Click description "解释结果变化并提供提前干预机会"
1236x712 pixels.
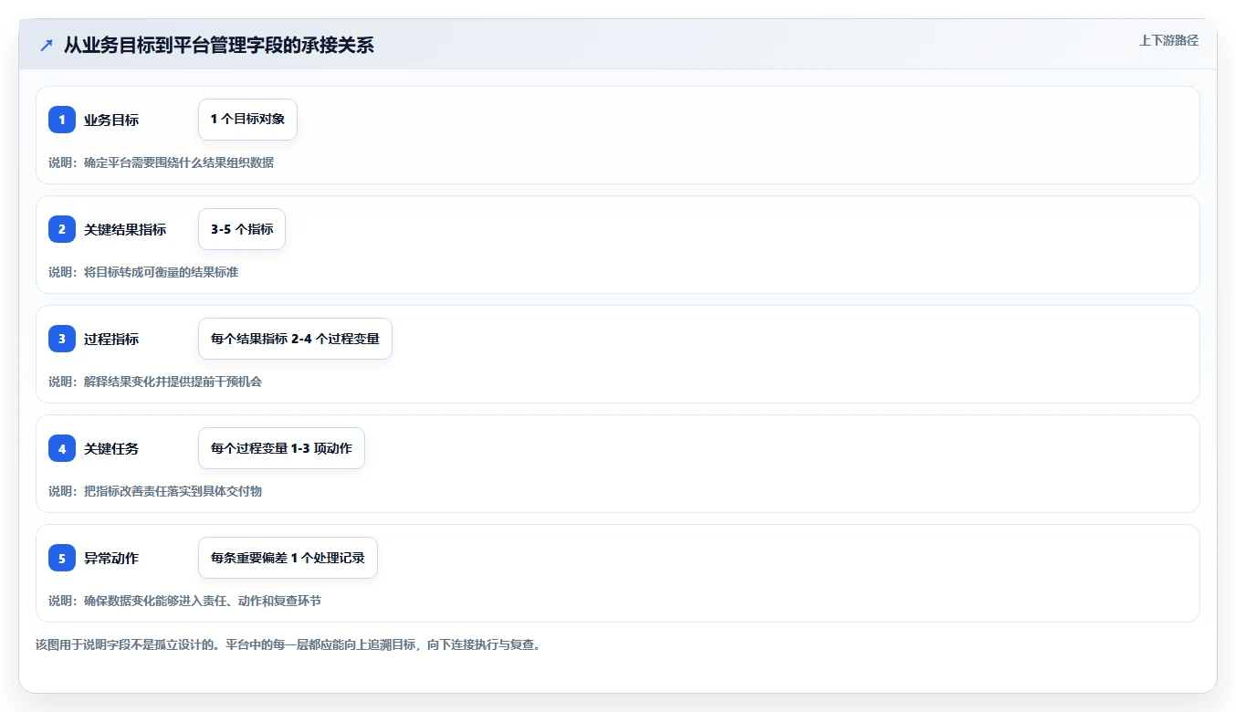click(173, 382)
